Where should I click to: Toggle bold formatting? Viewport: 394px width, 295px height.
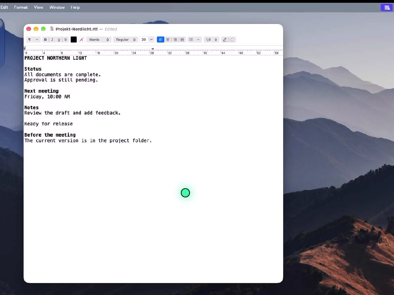tap(45, 40)
